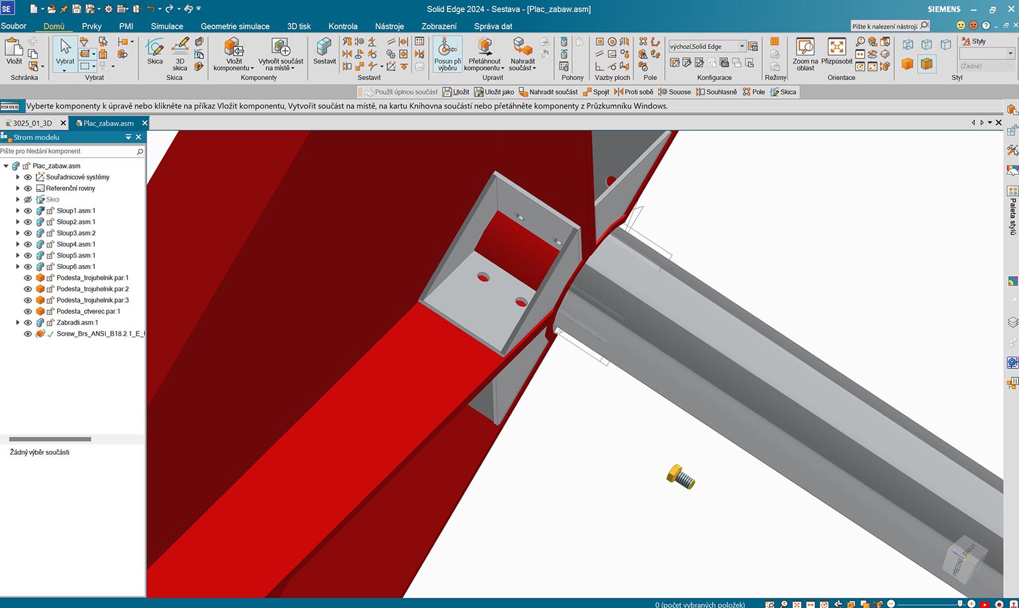1019x608 pixels.
Task: Toggle visibility of Zabradli.asm:1
Action: (x=28, y=322)
